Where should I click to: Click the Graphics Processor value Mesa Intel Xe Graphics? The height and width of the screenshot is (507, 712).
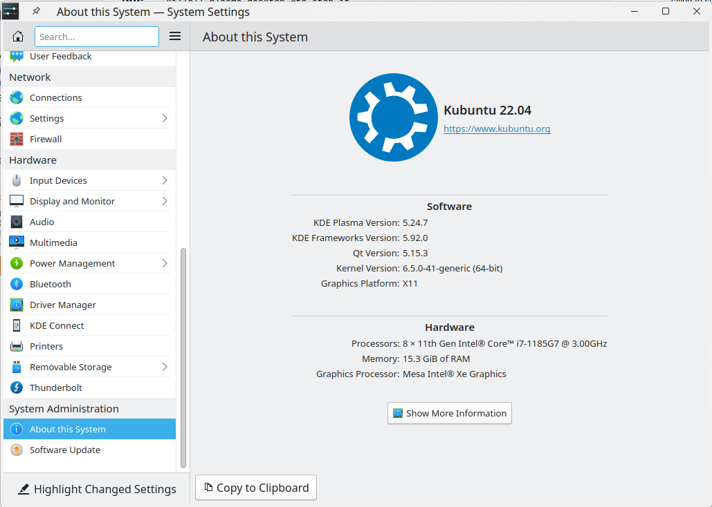pyautogui.click(x=455, y=374)
